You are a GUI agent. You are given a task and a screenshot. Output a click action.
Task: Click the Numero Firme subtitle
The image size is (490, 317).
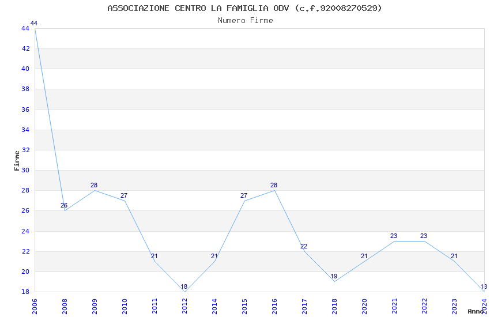[x=246, y=21]
